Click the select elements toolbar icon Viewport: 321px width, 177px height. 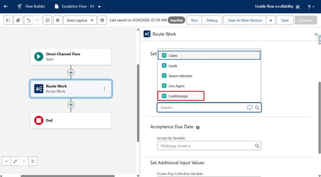(18, 20)
